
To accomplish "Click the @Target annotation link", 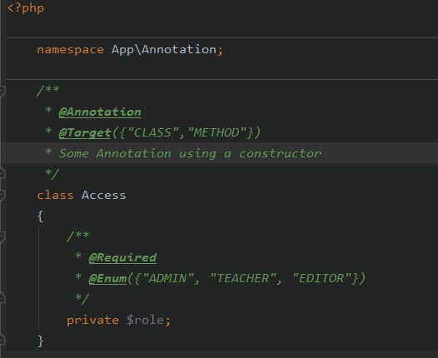I will coord(85,133).
